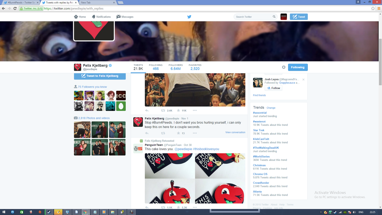
Task: Click the Find friends link
Action: [x=259, y=95]
